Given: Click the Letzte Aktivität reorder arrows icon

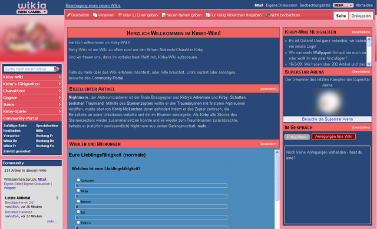Looking at the screenshot, I should coord(57,198).
